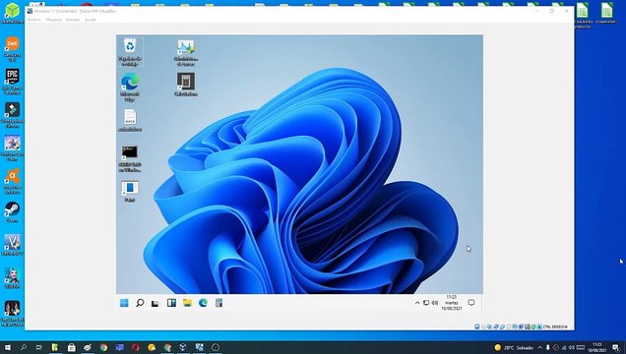The image size is (626, 354).
Task: Select the blue window shortcut below command prompt
Action: coord(130,192)
